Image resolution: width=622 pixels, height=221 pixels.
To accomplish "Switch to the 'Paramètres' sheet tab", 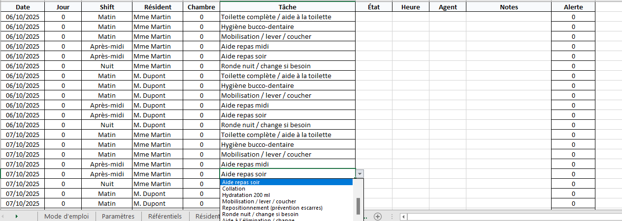I will [x=118, y=216].
